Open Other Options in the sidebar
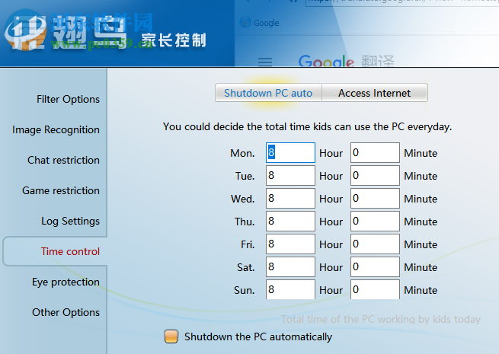 click(x=66, y=312)
